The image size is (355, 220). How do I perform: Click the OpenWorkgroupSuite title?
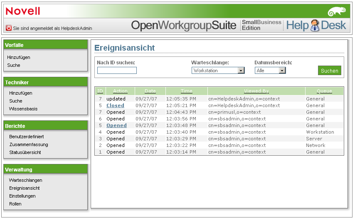[x=184, y=25]
